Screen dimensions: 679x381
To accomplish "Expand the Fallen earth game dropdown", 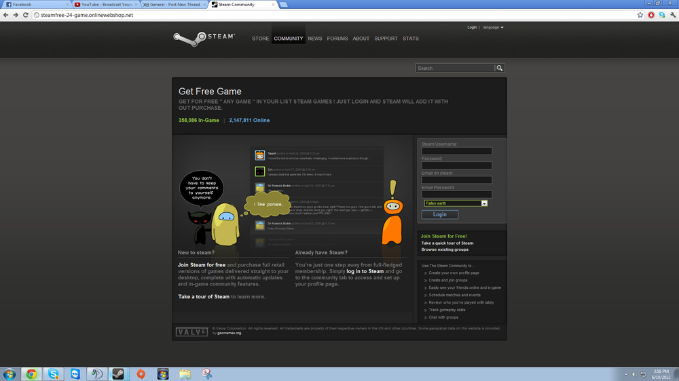I will pos(484,203).
